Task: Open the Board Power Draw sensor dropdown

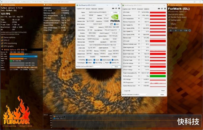Action: pos(139,54)
